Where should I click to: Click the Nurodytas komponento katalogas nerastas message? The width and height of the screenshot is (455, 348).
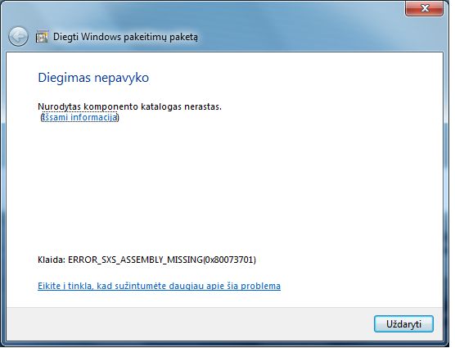coord(130,106)
